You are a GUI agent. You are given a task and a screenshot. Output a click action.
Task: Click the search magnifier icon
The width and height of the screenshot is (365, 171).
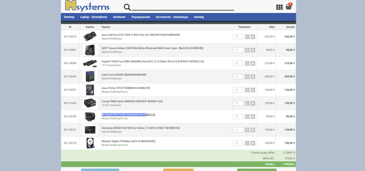coord(127,7)
